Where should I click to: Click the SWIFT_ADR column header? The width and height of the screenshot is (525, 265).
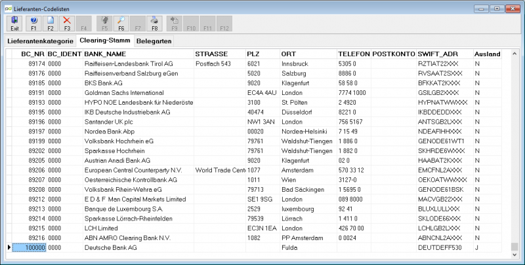click(x=445, y=54)
